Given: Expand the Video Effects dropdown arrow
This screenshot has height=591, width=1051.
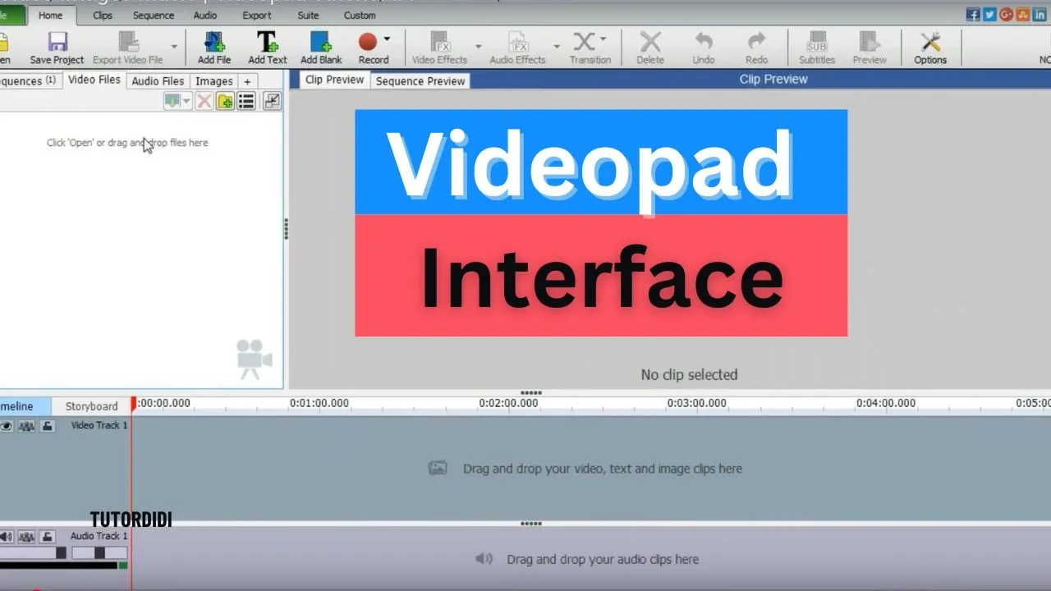Looking at the screenshot, I should point(479,46).
